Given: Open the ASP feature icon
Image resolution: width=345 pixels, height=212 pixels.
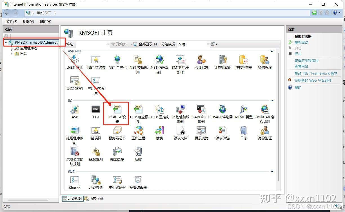Looking at the screenshot, I should coord(75,112).
